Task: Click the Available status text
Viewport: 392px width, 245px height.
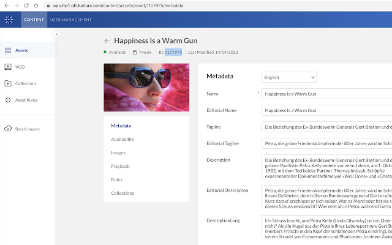Action: point(117,52)
